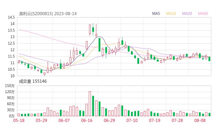Click the MA10 legend label
The width and height of the screenshot is (214, 127).
[171, 14]
